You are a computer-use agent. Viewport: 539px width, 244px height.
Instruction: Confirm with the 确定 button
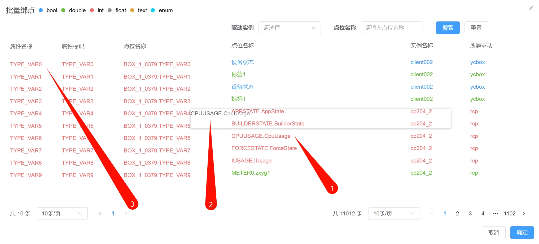[522, 233]
